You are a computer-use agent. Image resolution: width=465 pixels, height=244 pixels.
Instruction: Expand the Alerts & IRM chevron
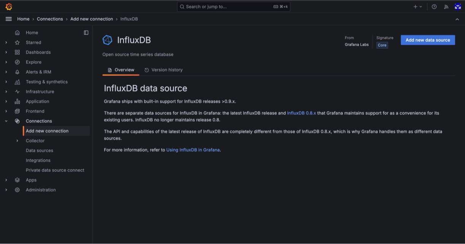pos(6,72)
